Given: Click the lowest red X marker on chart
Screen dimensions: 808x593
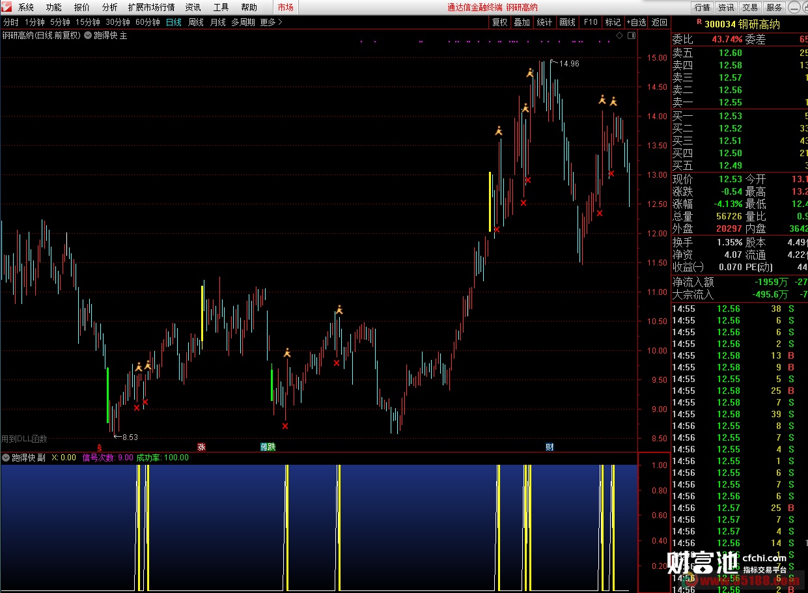Looking at the screenshot, I should point(285,426).
